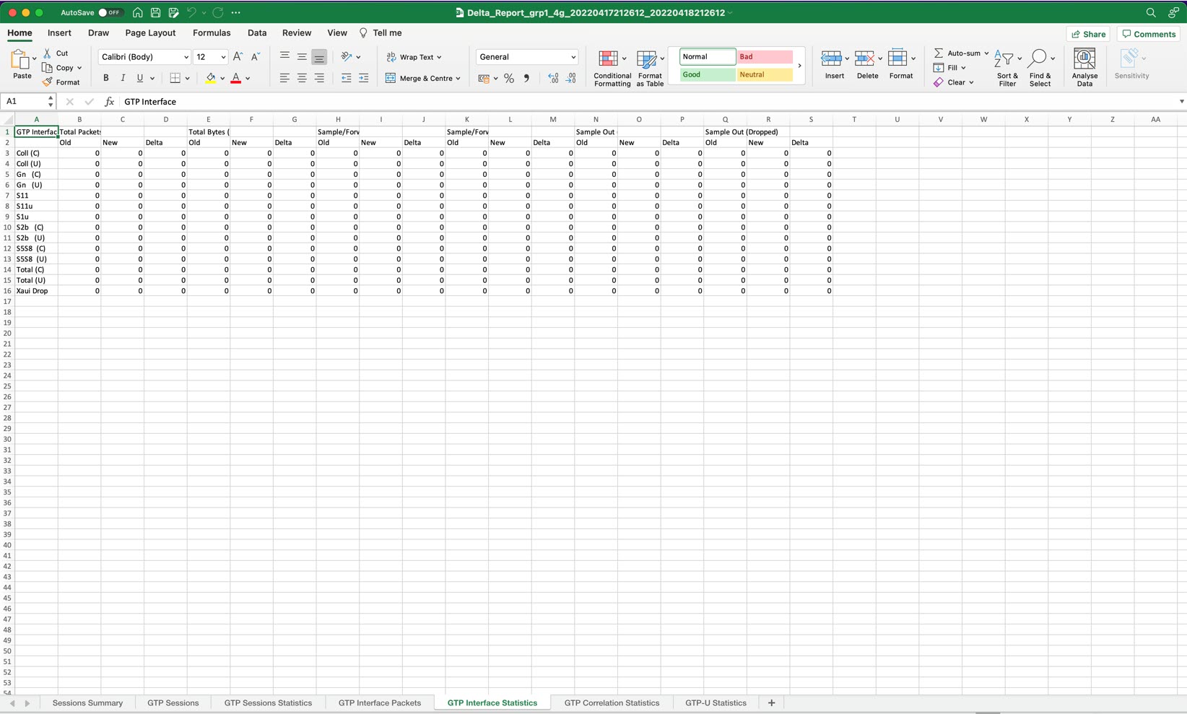Toggle italic formatting
The image size is (1187, 714).
[x=123, y=78]
